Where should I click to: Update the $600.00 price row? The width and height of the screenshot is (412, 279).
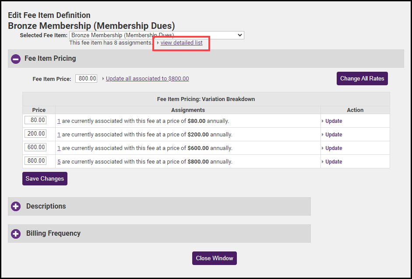tap(334, 148)
